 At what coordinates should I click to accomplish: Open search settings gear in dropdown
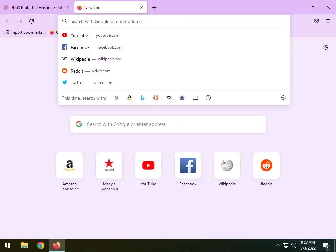tap(283, 98)
